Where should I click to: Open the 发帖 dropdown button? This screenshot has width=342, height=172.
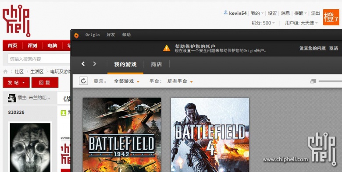pos(16,83)
